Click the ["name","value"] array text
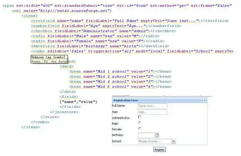This screenshot has height=156, width=241. [78, 102]
